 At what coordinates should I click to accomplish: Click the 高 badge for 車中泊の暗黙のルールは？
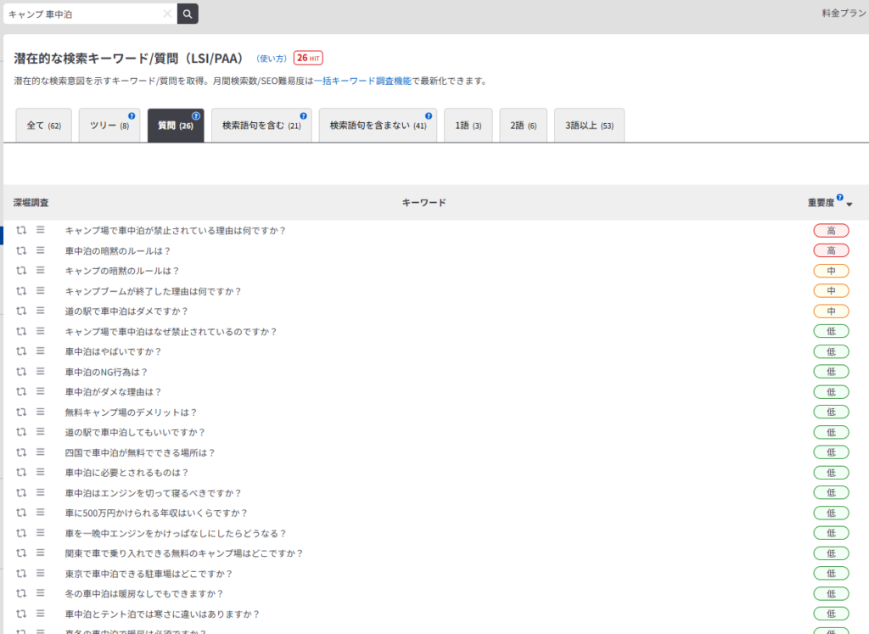831,250
